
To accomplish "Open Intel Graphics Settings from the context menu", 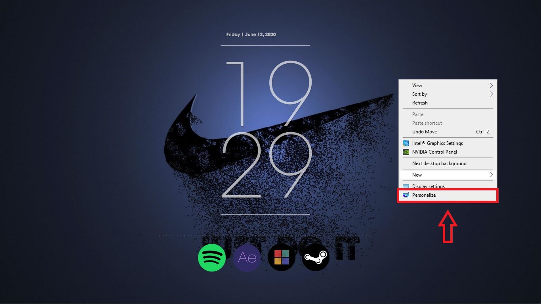I will pyautogui.click(x=448, y=143).
